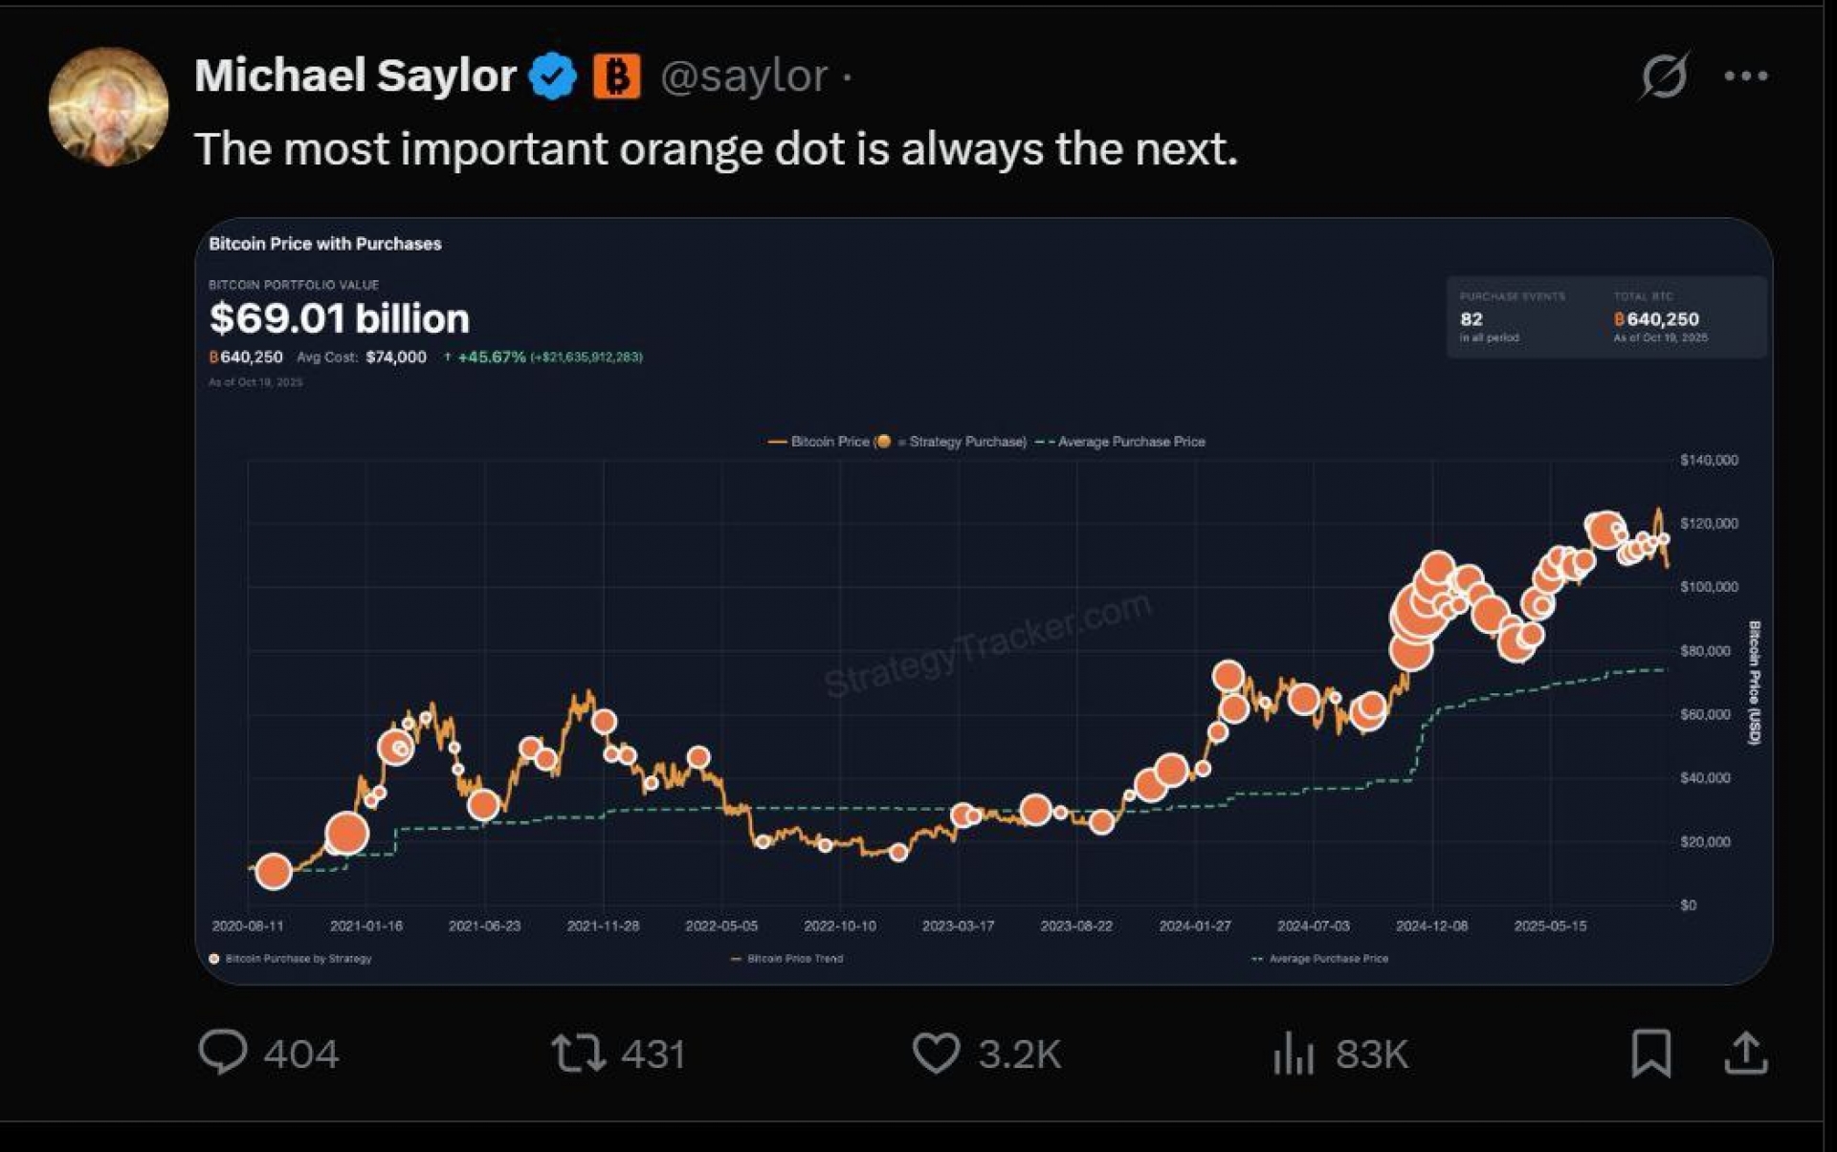Viewport: 1837px width, 1152px height.
Task: Open the three-dot more options menu
Action: tap(1746, 76)
